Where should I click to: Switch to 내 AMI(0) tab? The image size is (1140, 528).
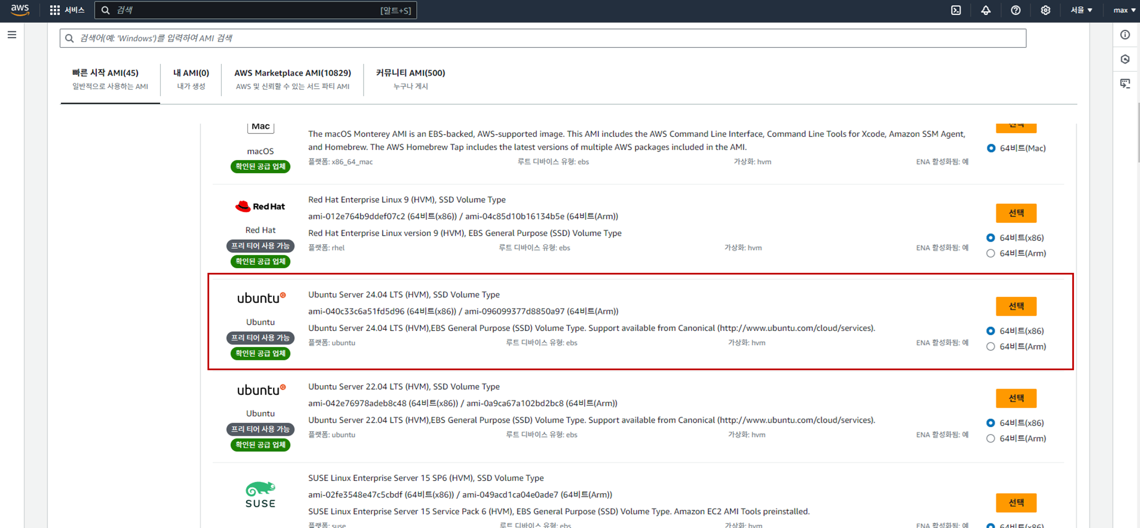pos(191,79)
